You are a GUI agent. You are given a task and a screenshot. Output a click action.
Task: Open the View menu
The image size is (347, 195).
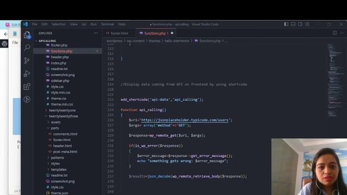click(74, 24)
